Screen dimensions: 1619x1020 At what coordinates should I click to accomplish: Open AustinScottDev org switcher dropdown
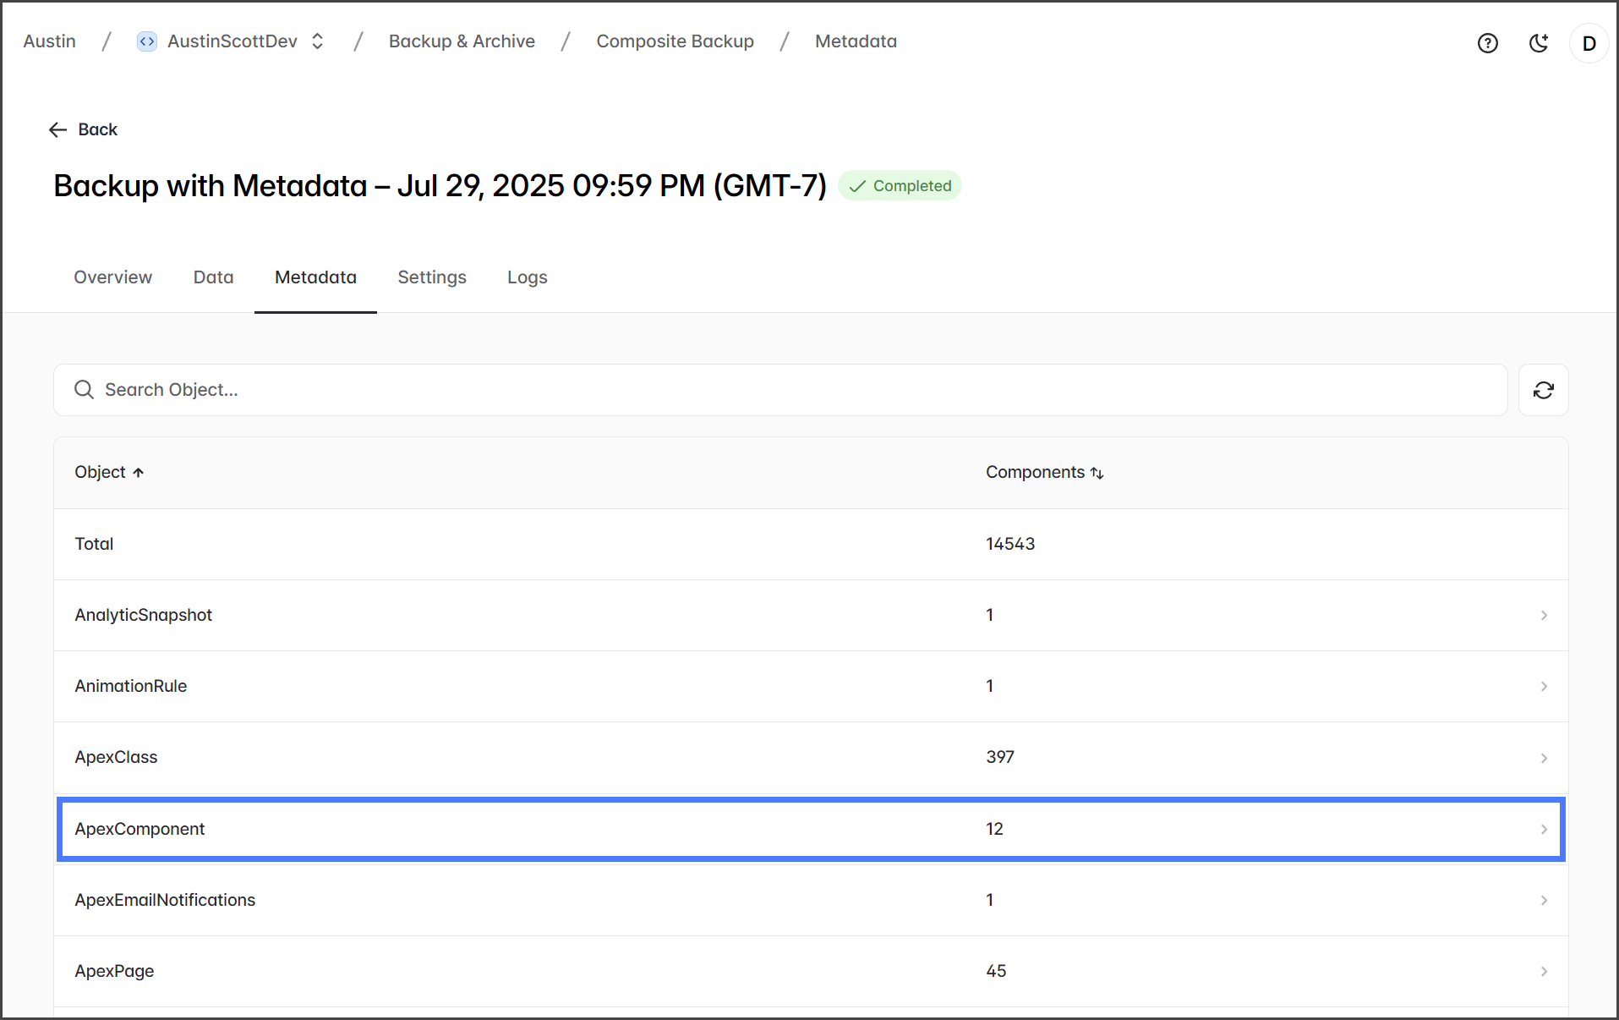pyautogui.click(x=318, y=41)
